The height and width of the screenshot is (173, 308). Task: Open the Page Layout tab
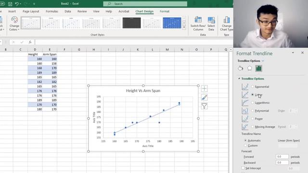pyautogui.click(x=31, y=12)
